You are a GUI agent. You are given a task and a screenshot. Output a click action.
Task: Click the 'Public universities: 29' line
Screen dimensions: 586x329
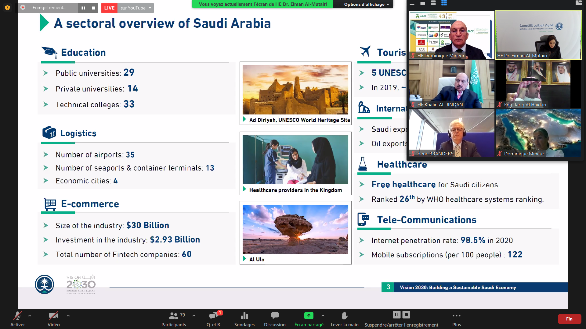(x=95, y=73)
